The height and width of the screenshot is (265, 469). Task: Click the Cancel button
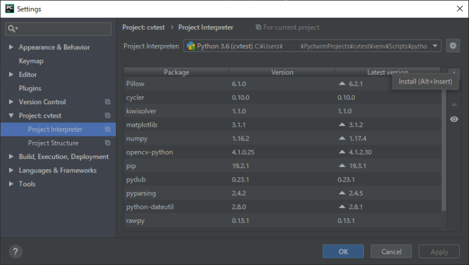(391, 252)
